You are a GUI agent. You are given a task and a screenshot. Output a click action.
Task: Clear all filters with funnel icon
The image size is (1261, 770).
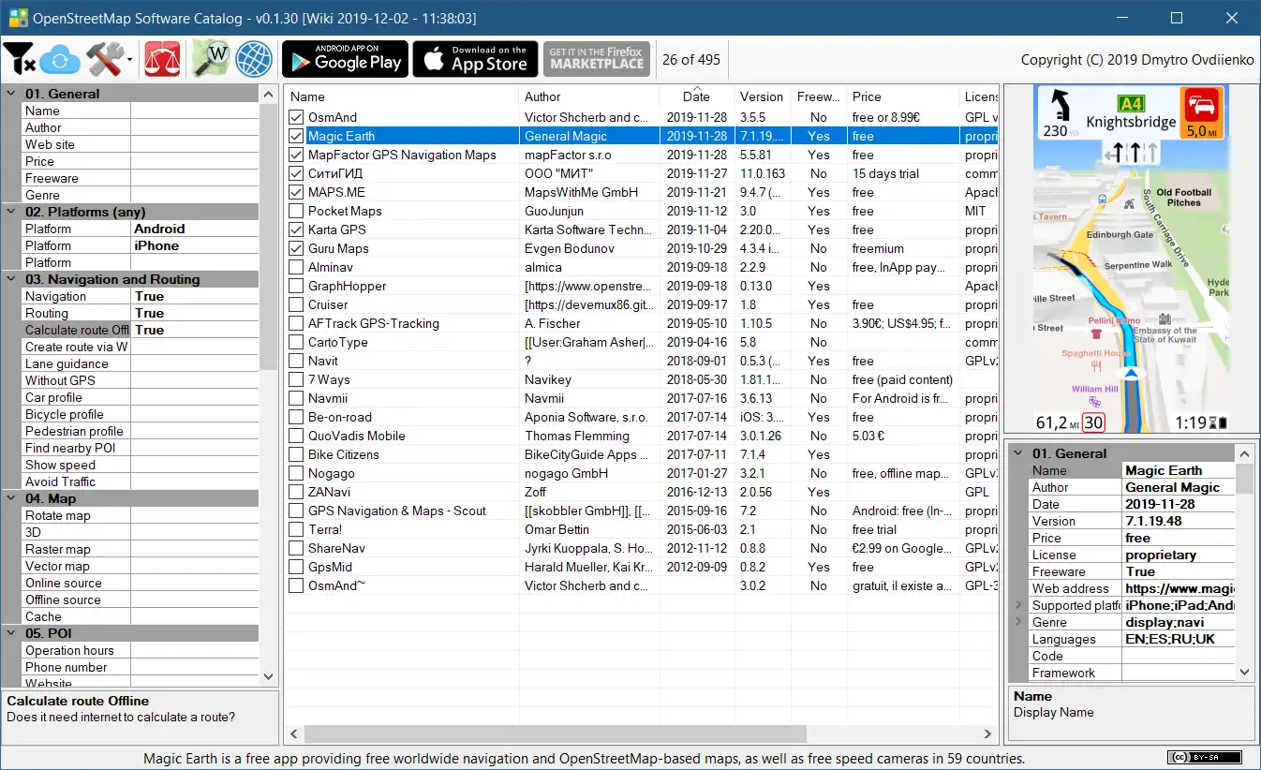pos(20,59)
